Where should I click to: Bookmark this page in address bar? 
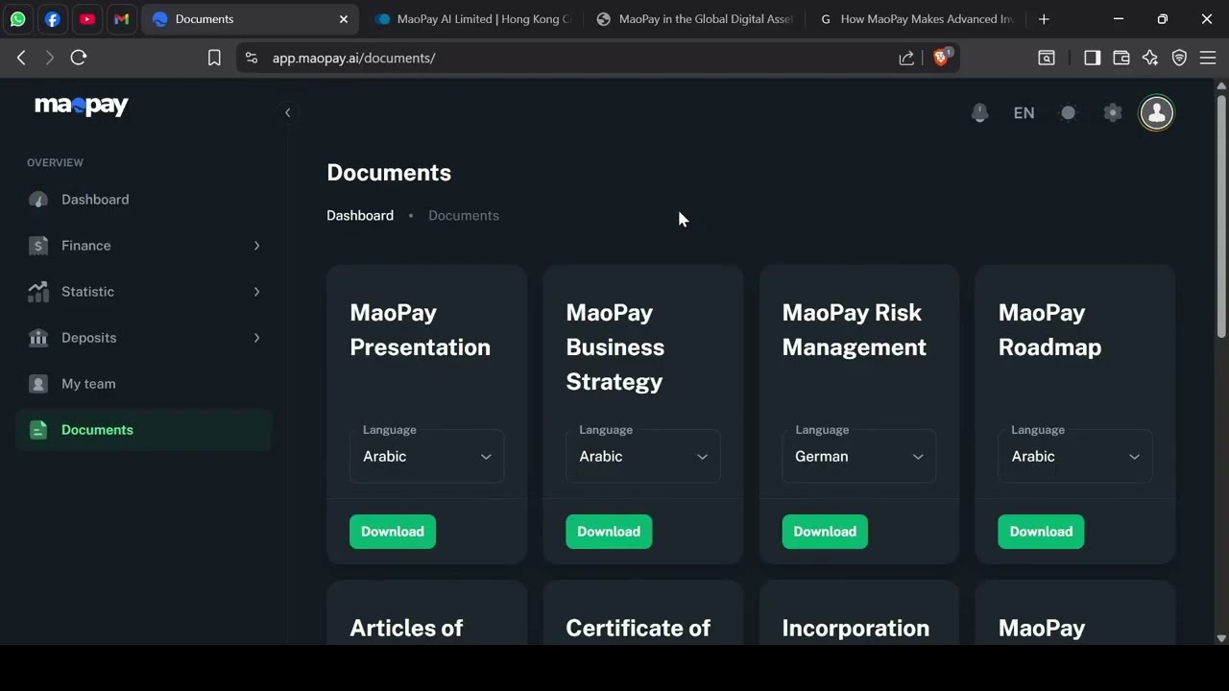click(x=214, y=58)
